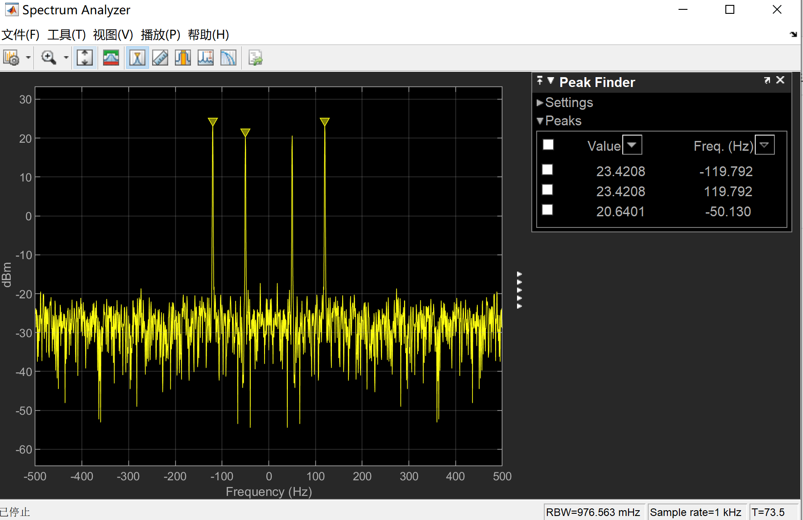Image resolution: width=803 pixels, height=520 pixels.
Task: Open the configuration properties toolbar icon
Action: click(11, 58)
